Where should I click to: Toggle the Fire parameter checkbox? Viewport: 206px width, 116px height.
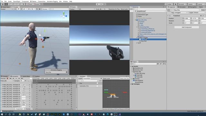tap(97, 83)
